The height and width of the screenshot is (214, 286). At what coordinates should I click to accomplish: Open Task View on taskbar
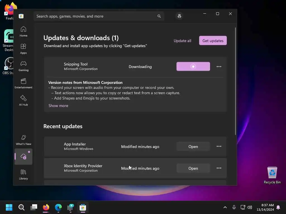[34, 207]
